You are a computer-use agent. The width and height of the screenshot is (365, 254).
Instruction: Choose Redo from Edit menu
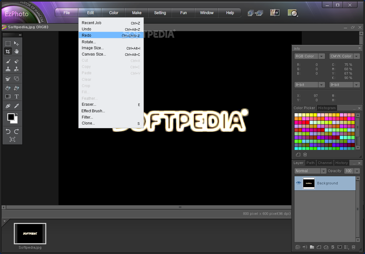pos(111,35)
